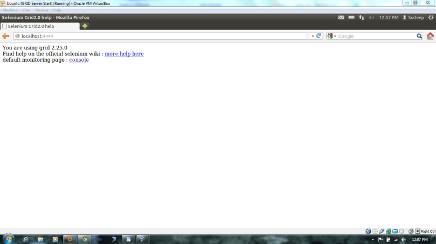Click the Ubuntu panel clock 12:07 PM
The height and width of the screenshot is (244, 436).
(x=389, y=18)
